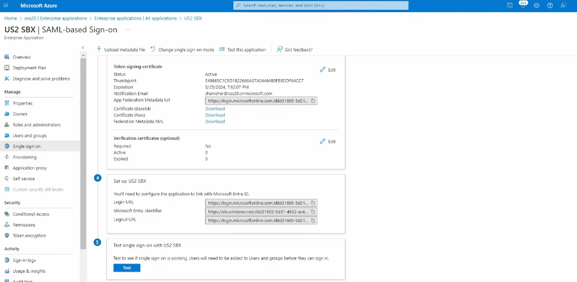This screenshot has height=282, width=577.
Task: Click Upload metadata file
Action: click(121, 49)
